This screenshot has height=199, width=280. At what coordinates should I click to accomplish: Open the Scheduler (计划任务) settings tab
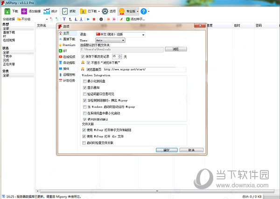[68, 80]
